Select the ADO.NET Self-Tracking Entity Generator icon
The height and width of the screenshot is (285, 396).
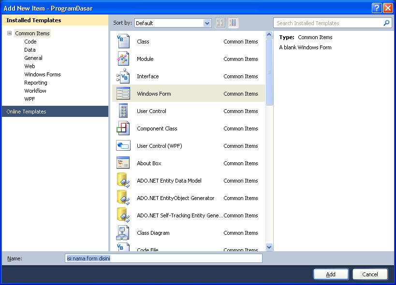(123, 215)
